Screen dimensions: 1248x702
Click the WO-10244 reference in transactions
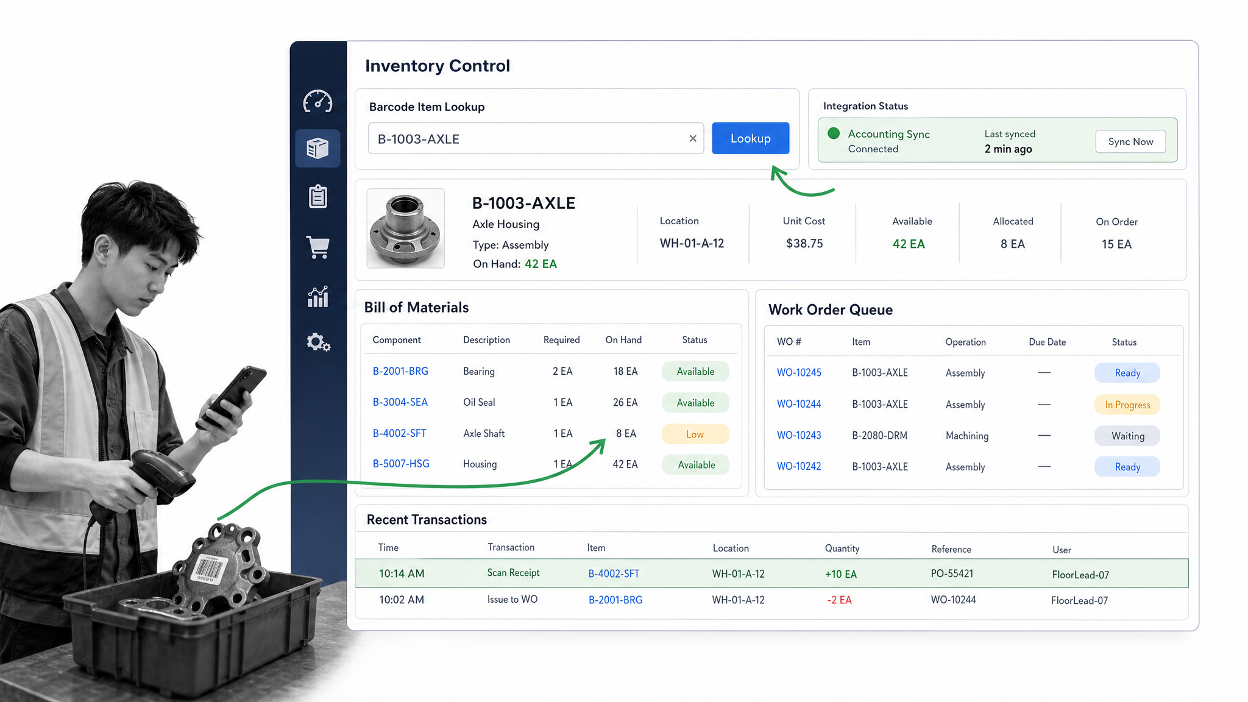953,600
